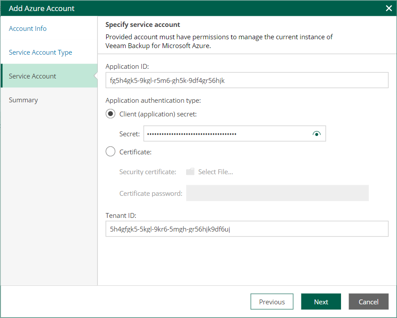Image resolution: width=397 pixels, height=318 pixels.
Task: Close the Add Azure Account dialog
Action: [x=389, y=8]
